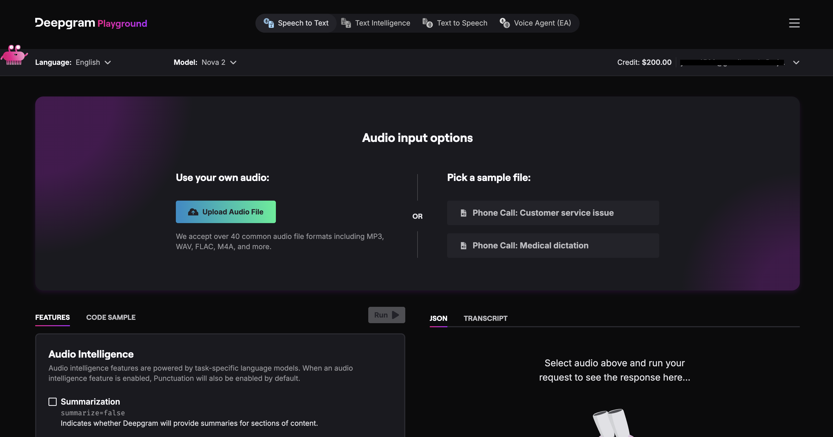Click the pink crab mascot icon
Screen dimensions: 833x437
14,55
